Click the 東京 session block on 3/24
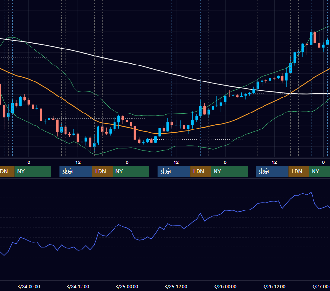This screenshot has height=291, width=330. click(76, 171)
